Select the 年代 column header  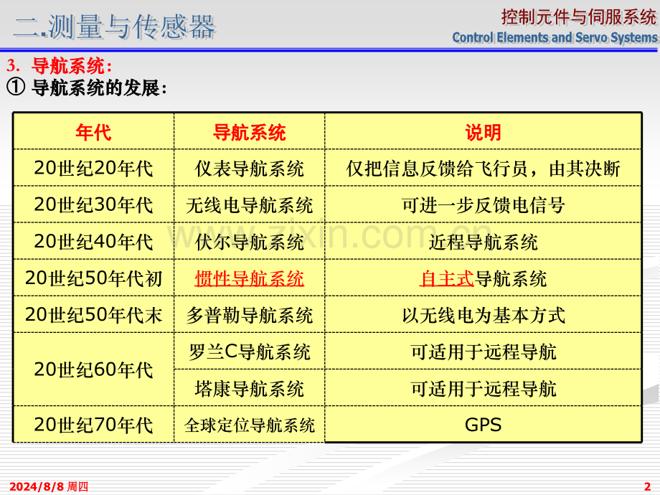click(93, 131)
